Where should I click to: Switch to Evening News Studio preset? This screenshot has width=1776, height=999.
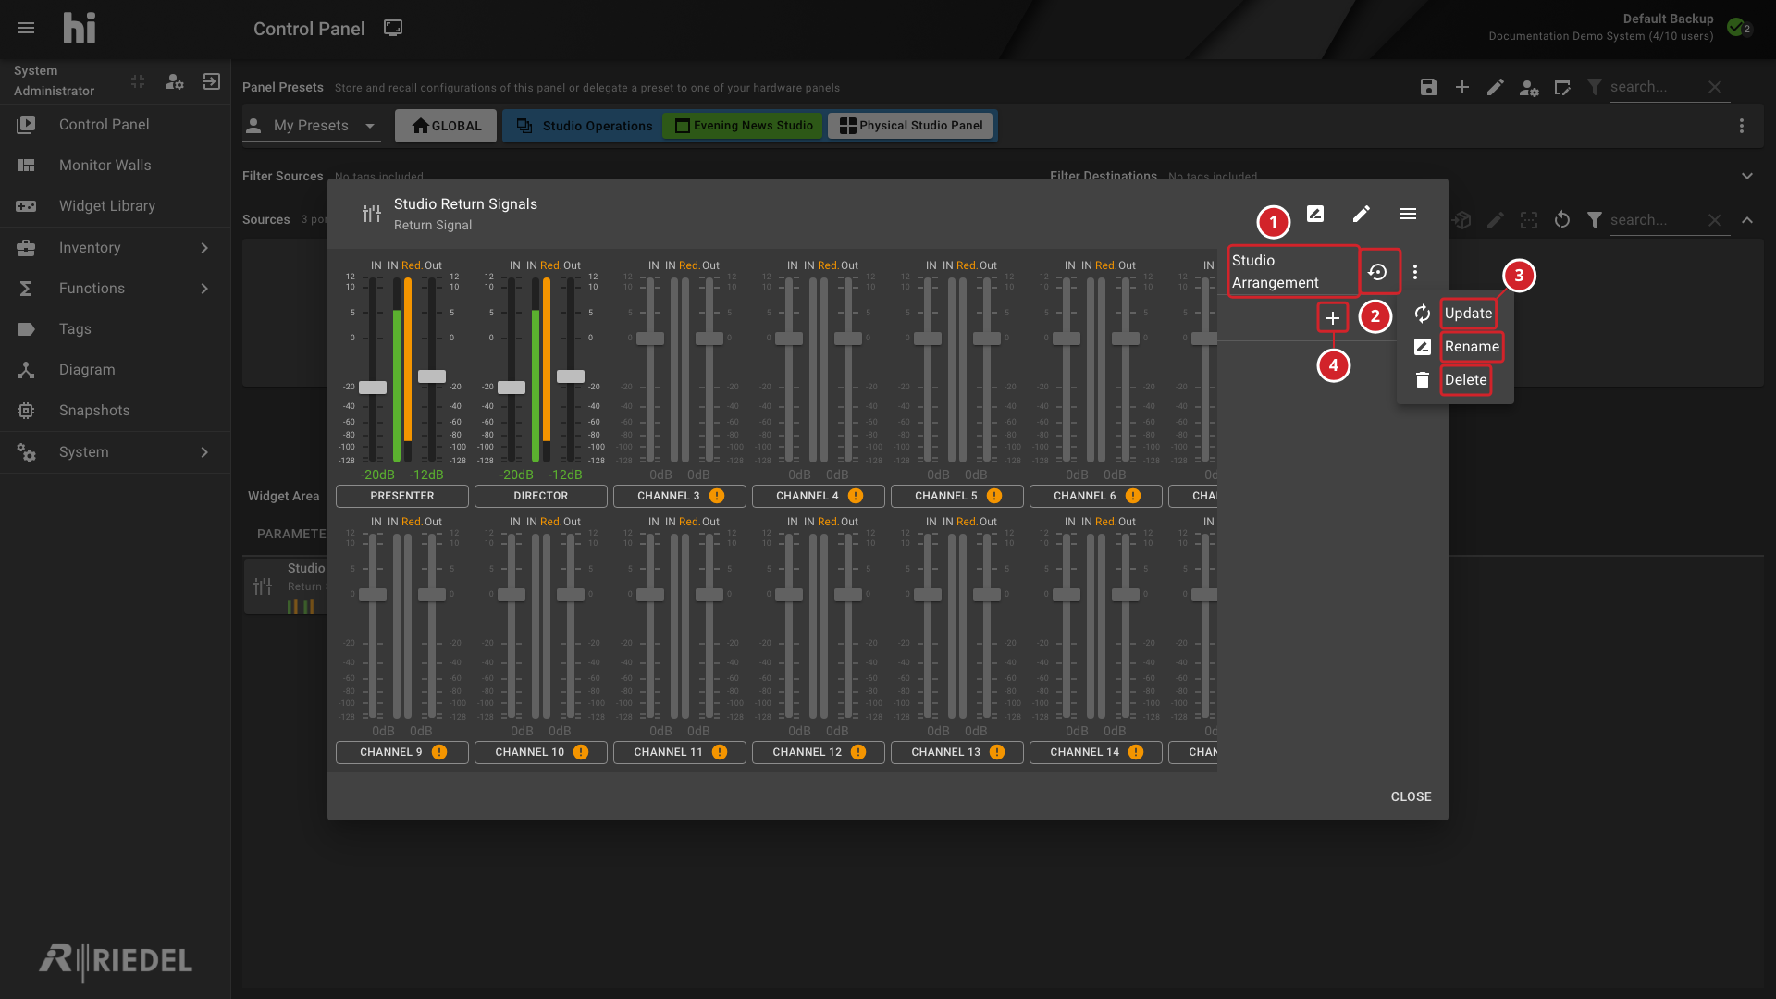tap(744, 126)
